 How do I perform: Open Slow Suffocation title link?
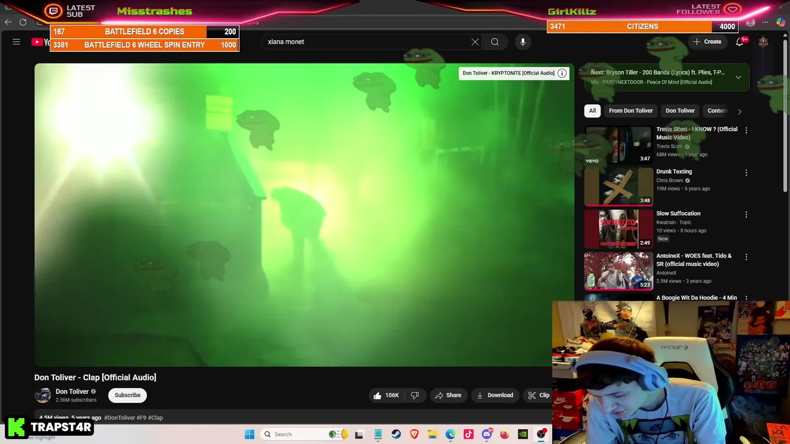pos(678,214)
